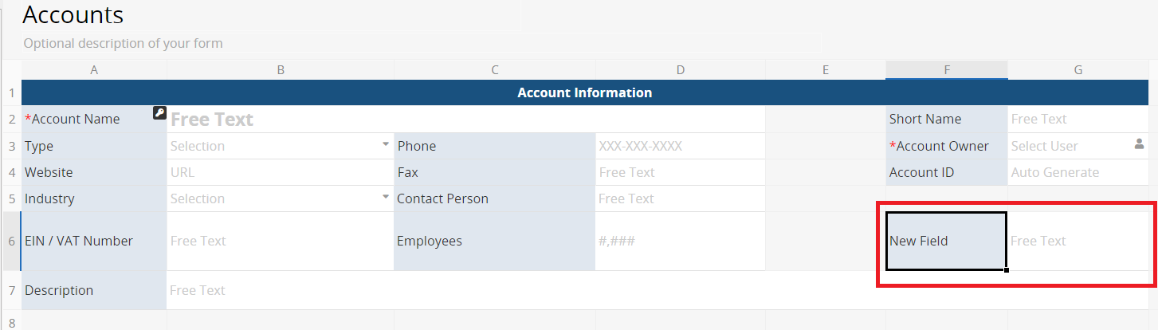The height and width of the screenshot is (330, 1158).
Task: Click the user icon in Account Owner field
Action: pyautogui.click(x=1139, y=144)
